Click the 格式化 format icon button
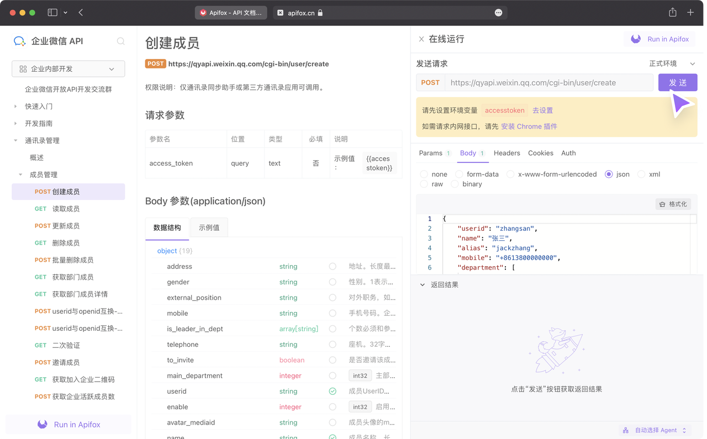 pyautogui.click(x=673, y=204)
